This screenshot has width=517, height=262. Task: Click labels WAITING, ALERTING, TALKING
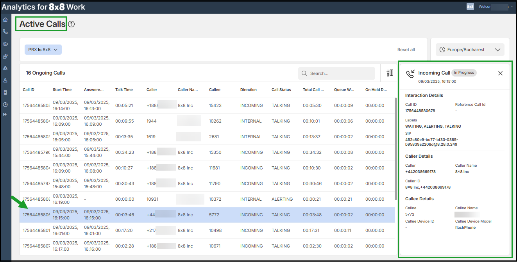433,127
